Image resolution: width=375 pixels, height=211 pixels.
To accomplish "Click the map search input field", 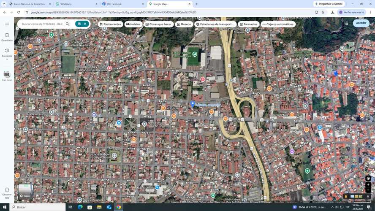I will 42,24.
